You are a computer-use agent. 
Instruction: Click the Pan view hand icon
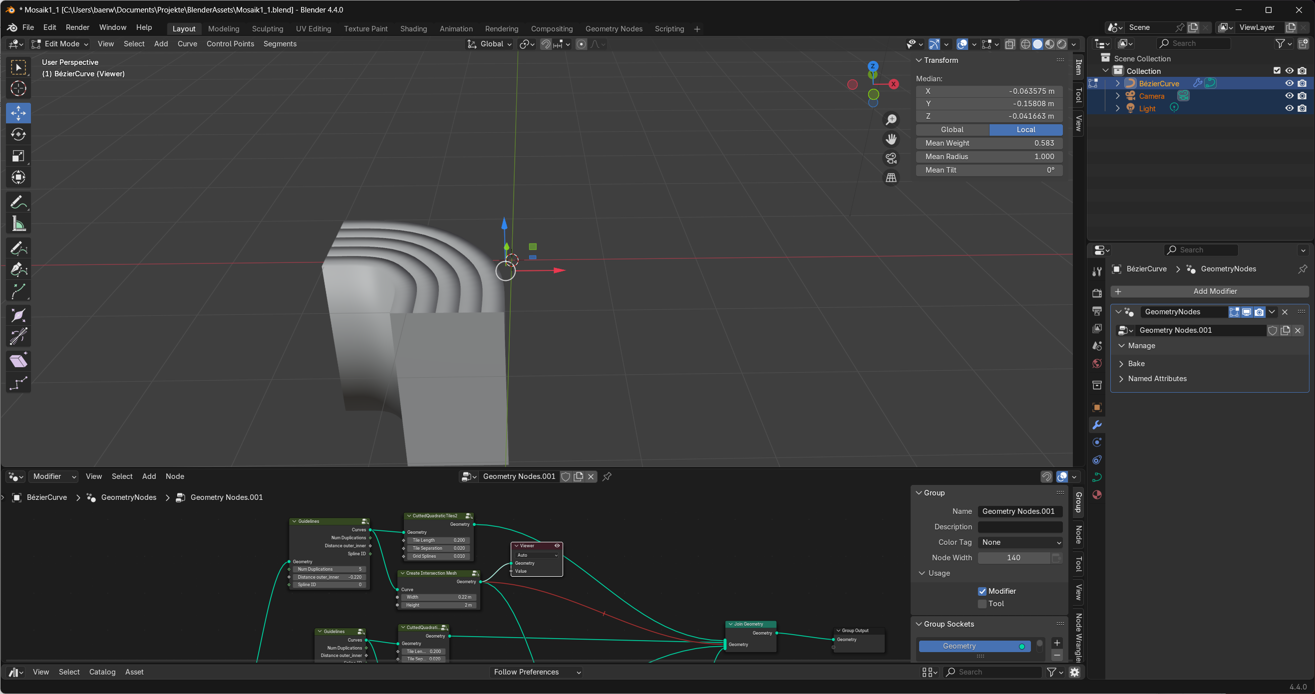coord(891,139)
